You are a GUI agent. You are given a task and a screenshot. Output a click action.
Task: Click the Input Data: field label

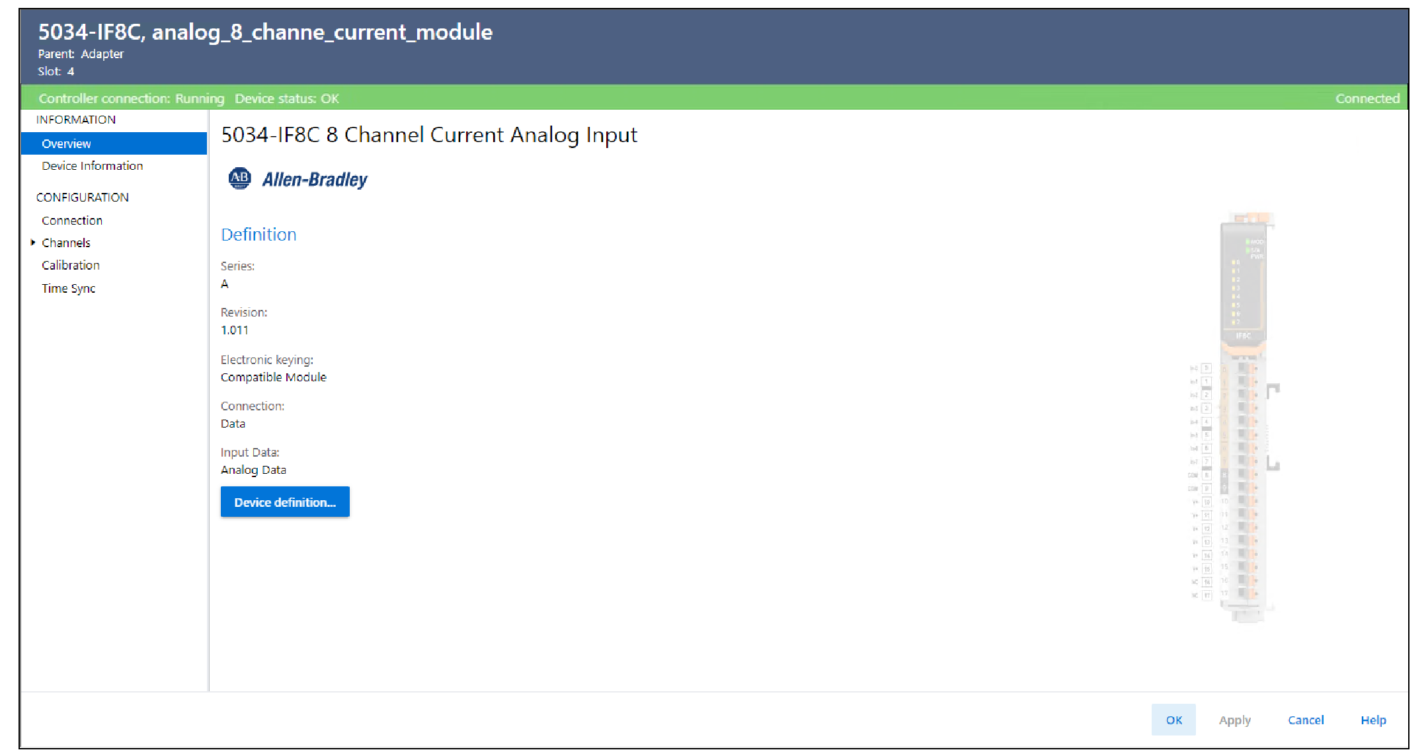pos(250,453)
